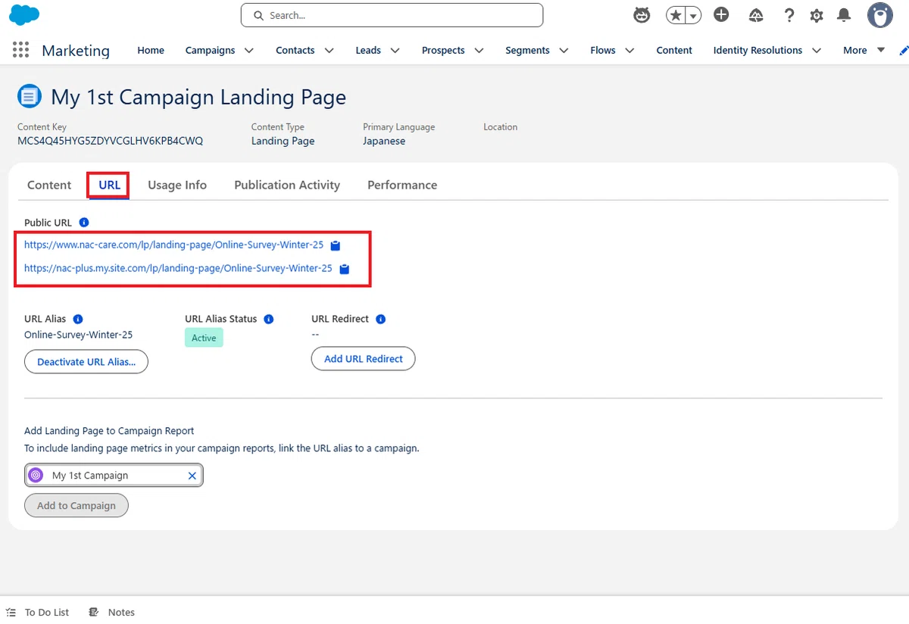Viewport: 909px width, 624px height.
Task: Open Contacts nav tab
Action: point(295,50)
